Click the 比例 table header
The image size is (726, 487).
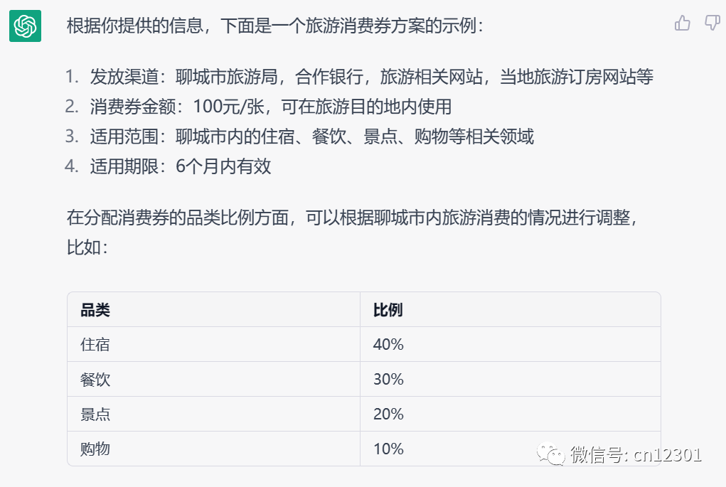click(511, 310)
